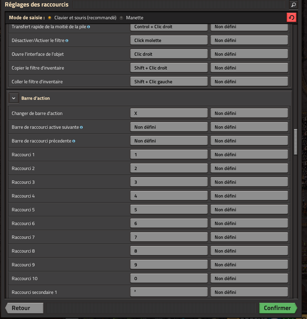The width and height of the screenshot is (307, 319).
Task: Collapse the Barre d'action section
Action: (x=14, y=98)
